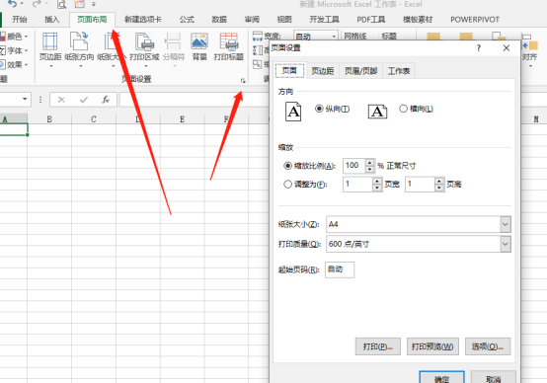Screen dimensions: 547x383
Task: Click the 确定 OK button
Action: tap(441, 377)
